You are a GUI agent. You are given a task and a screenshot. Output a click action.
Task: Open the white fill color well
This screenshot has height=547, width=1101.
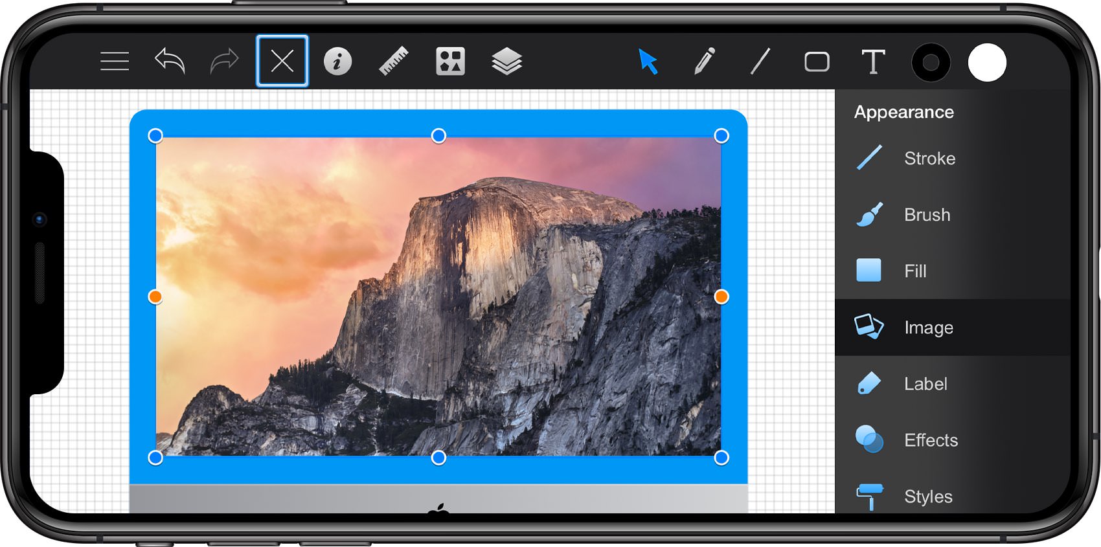pos(987,63)
